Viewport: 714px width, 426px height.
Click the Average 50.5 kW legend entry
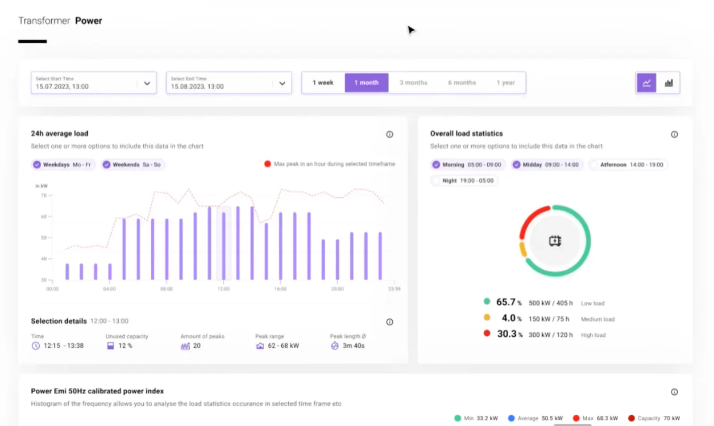pos(535,418)
